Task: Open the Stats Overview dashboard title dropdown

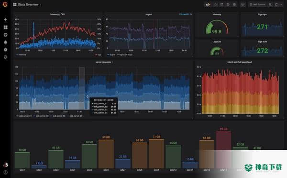Action: [x=29, y=5]
